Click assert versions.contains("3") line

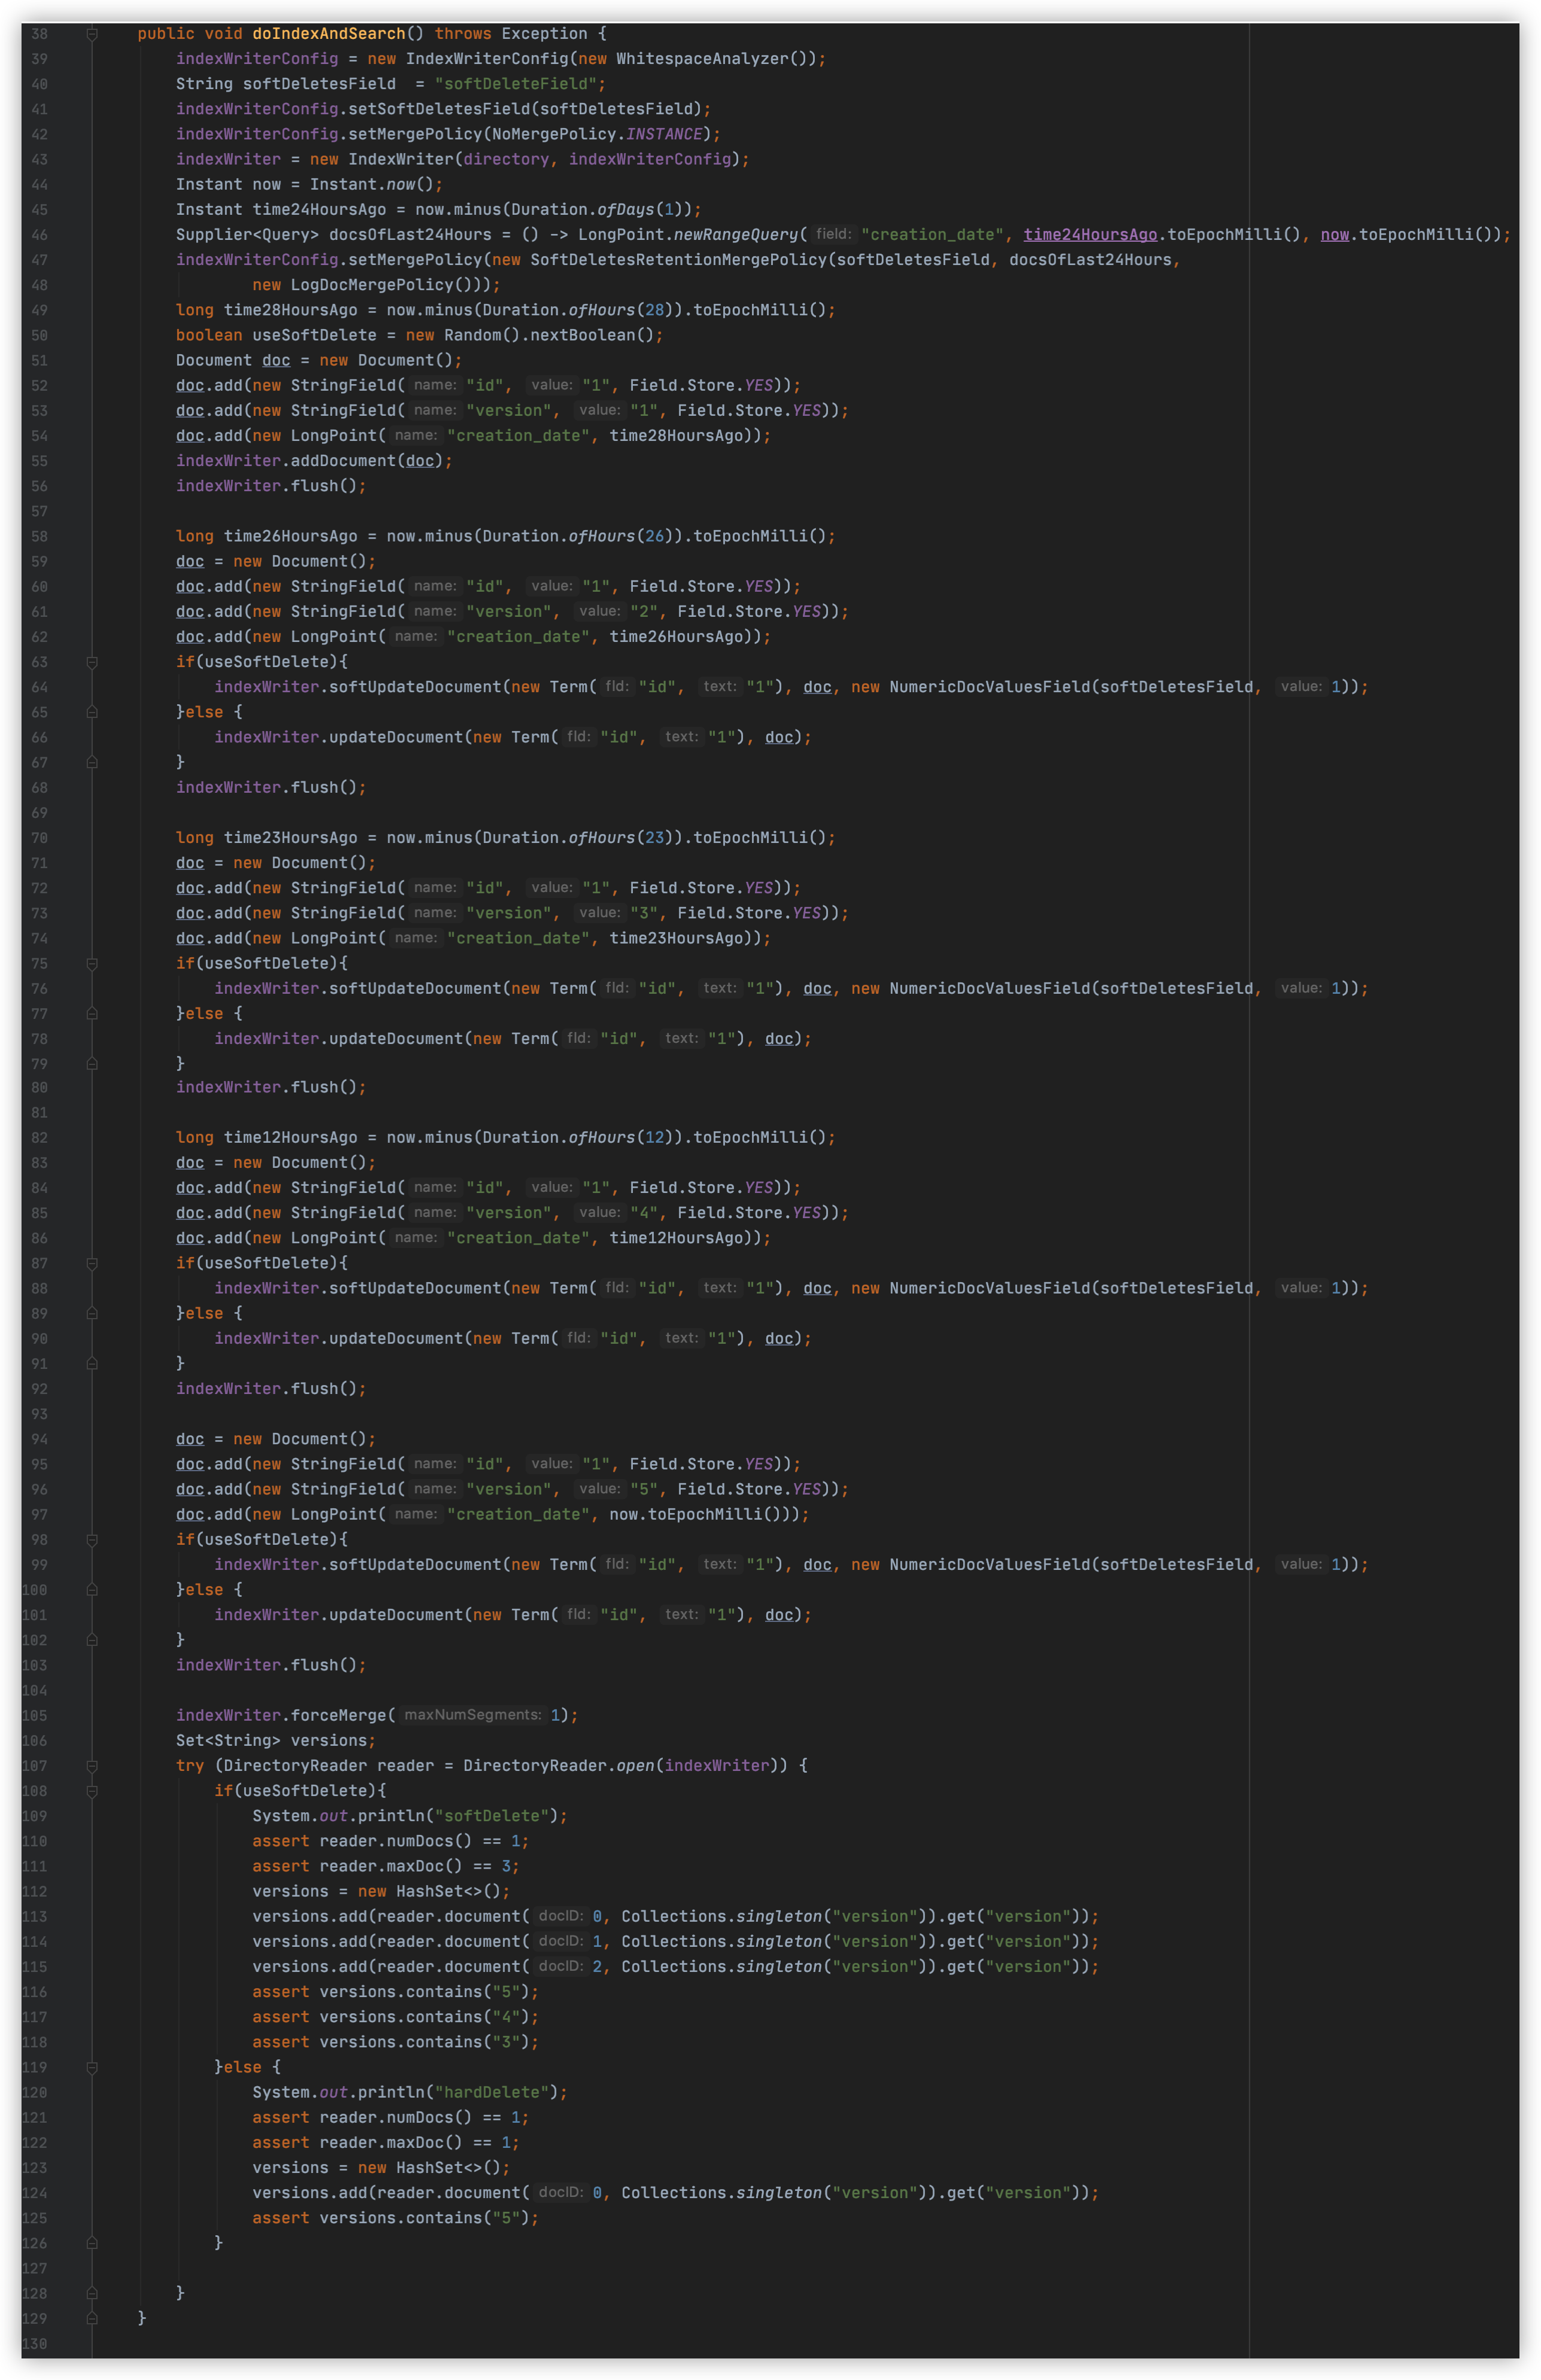[395, 2042]
